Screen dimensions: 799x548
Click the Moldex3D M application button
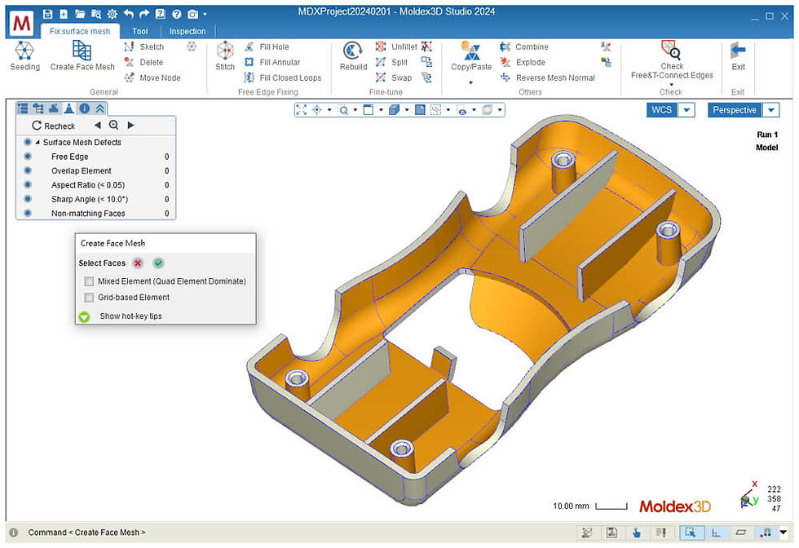click(x=21, y=23)
